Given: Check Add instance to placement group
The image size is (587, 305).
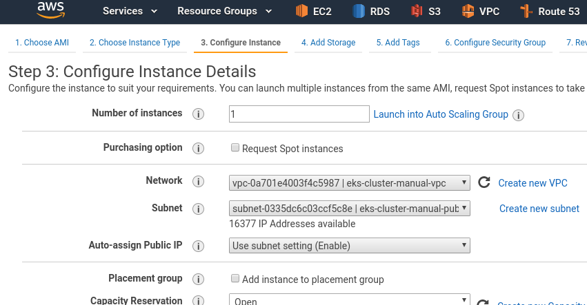Looking at the screenshot, I should click(x=235, y=278).
